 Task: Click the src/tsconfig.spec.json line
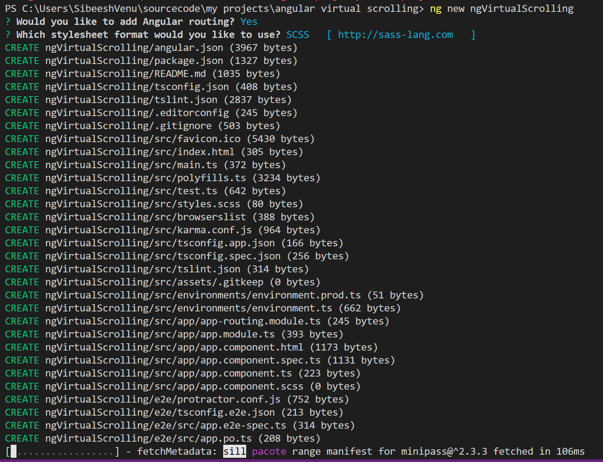[x=177, y=256]
